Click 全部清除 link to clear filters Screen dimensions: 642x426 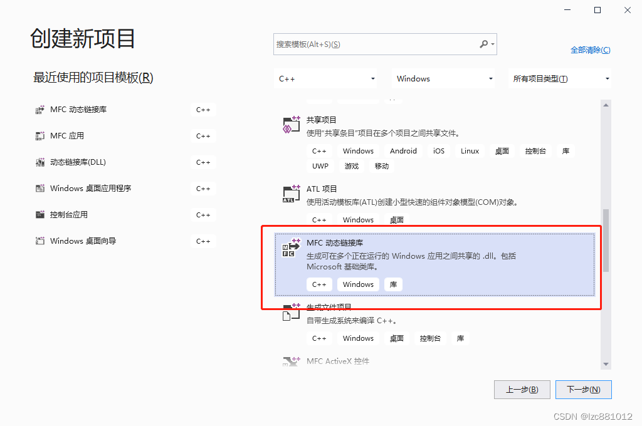(591, 50)
